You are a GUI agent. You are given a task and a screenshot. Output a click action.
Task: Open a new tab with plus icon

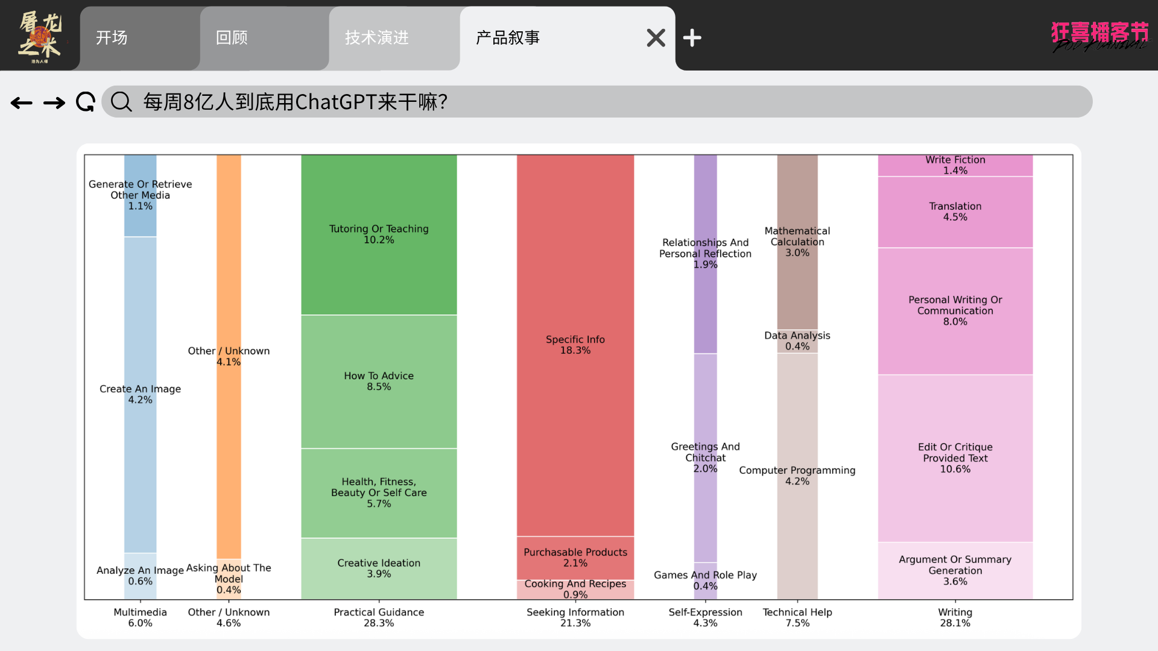coord(692,38)
